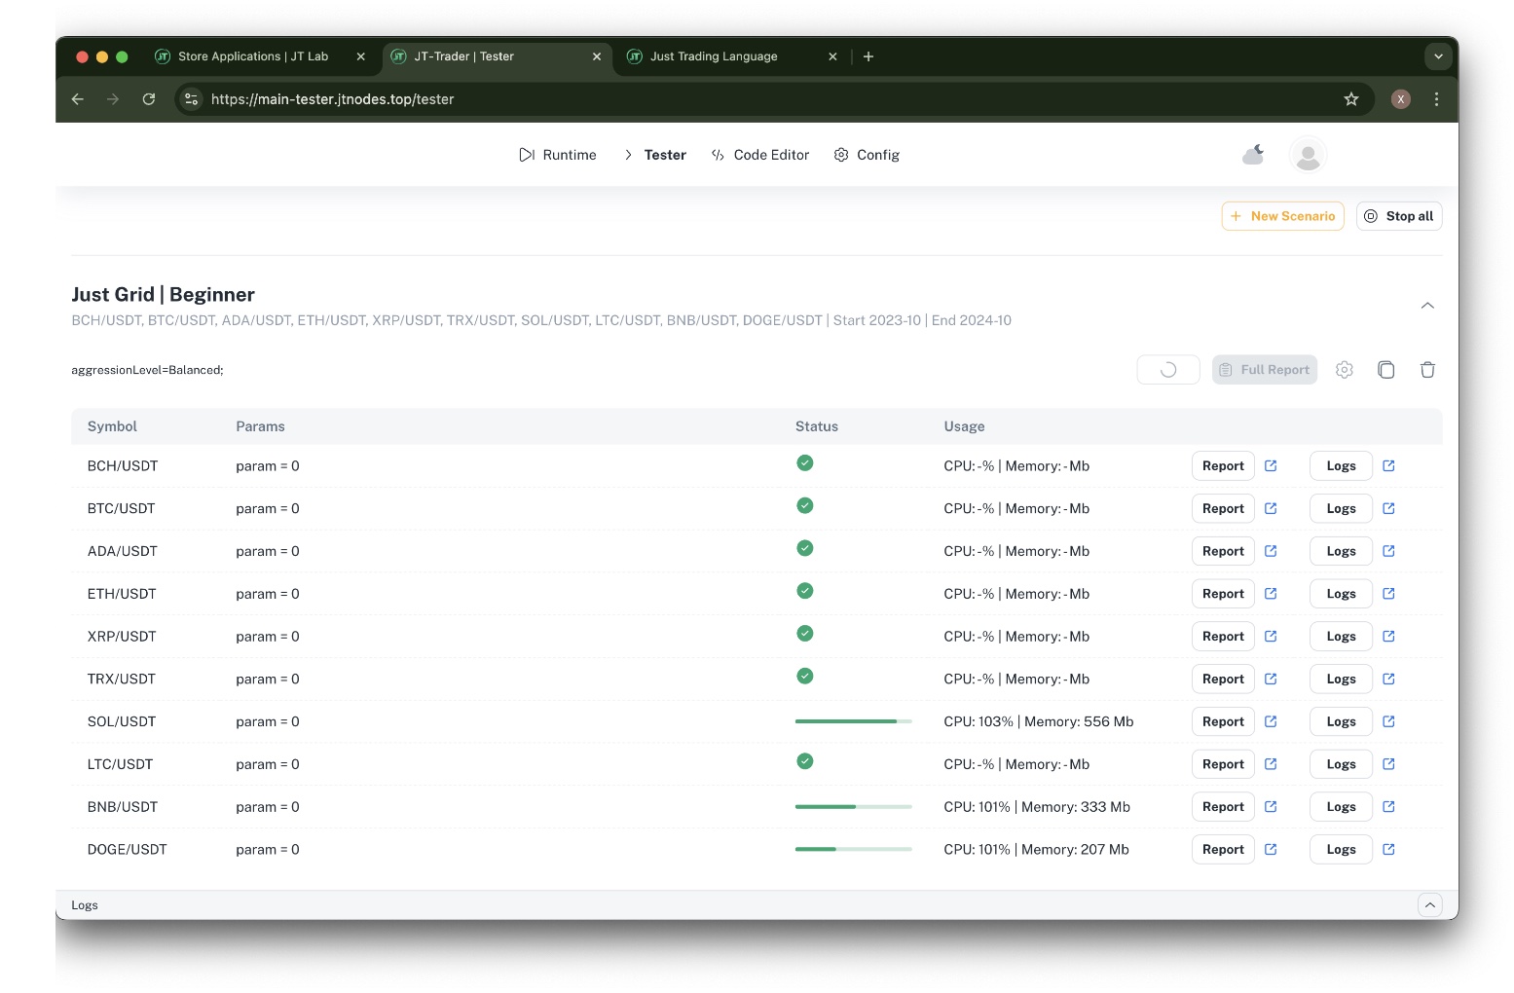1514x993 pixels.
Task: Open Report for SOL/USDT
Action: tap(1223, 722)
